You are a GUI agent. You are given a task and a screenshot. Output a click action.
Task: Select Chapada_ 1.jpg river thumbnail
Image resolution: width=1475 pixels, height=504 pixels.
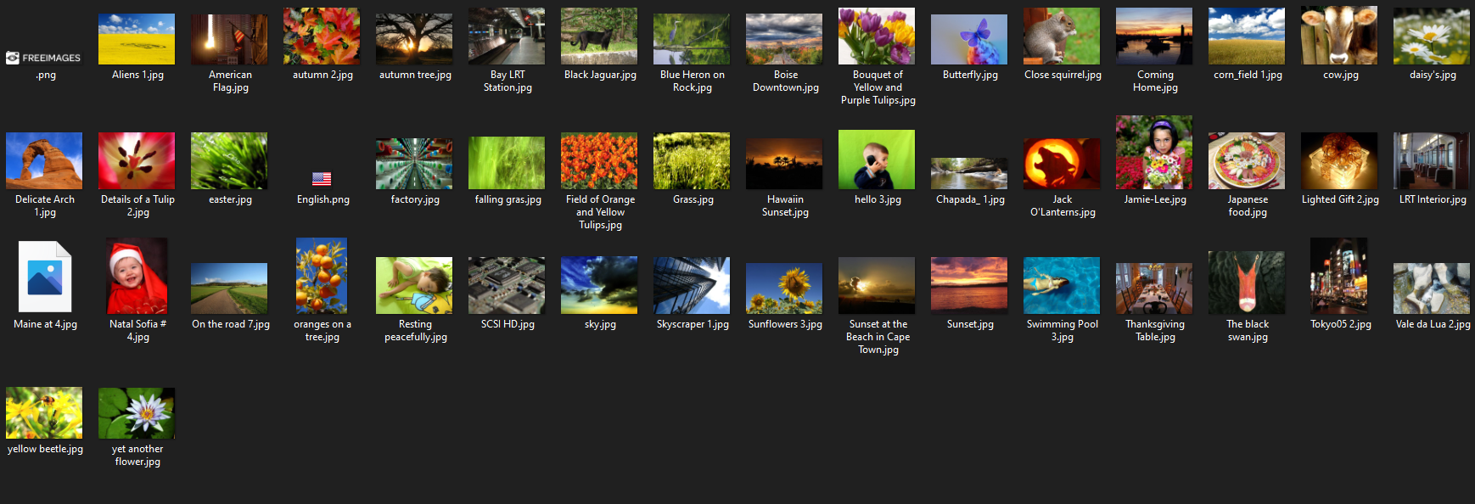(x=969, y=174)
